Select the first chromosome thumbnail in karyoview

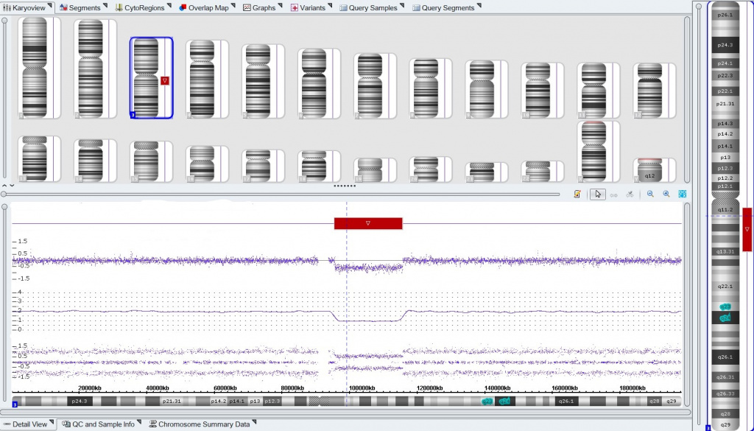click(33, 66)
